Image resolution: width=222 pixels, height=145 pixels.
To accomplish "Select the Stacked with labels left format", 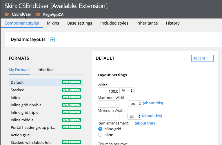I will pyautogui.click(x=46, y=142).
